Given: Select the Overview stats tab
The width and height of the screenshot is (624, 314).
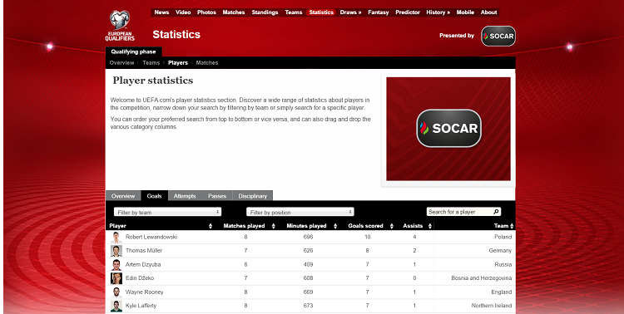Looking at the screenshot, I should pos(123,196).
